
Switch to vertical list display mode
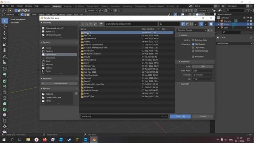click(x=183, y=24)
